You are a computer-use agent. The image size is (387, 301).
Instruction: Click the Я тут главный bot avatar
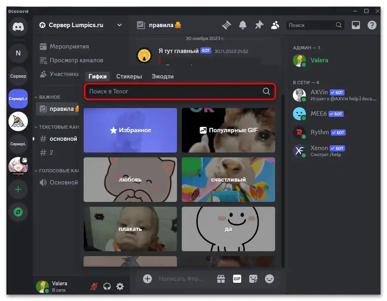[144, 55]
